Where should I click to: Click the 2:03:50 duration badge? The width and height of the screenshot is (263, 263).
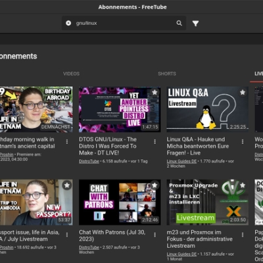tap(238, 220)
